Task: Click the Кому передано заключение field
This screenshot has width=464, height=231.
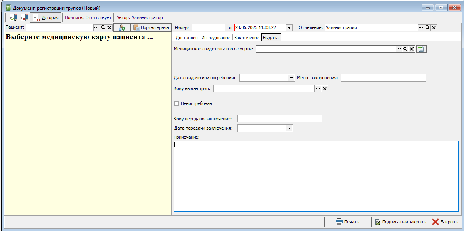Action: coord(280,118)
